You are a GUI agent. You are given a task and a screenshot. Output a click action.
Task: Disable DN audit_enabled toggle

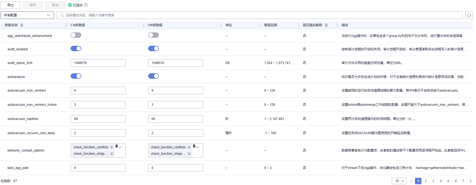153,48
